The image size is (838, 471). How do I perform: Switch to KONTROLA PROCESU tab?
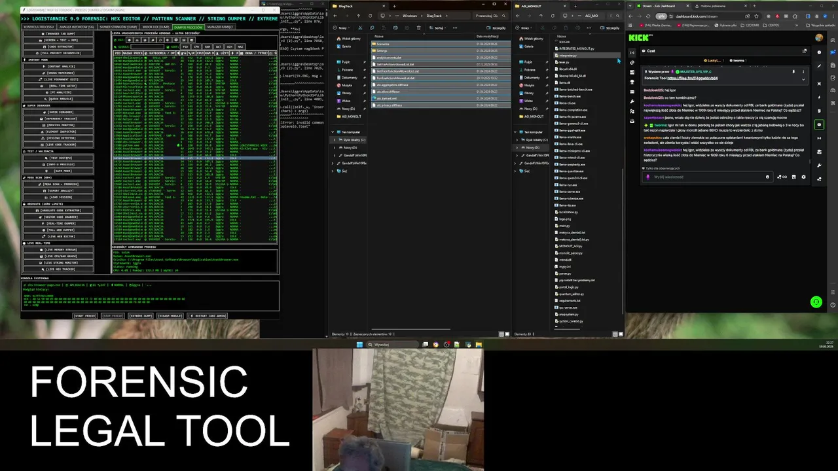click(39, 27)
